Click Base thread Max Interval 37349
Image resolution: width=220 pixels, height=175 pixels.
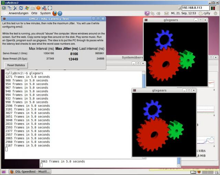point(50,59)
